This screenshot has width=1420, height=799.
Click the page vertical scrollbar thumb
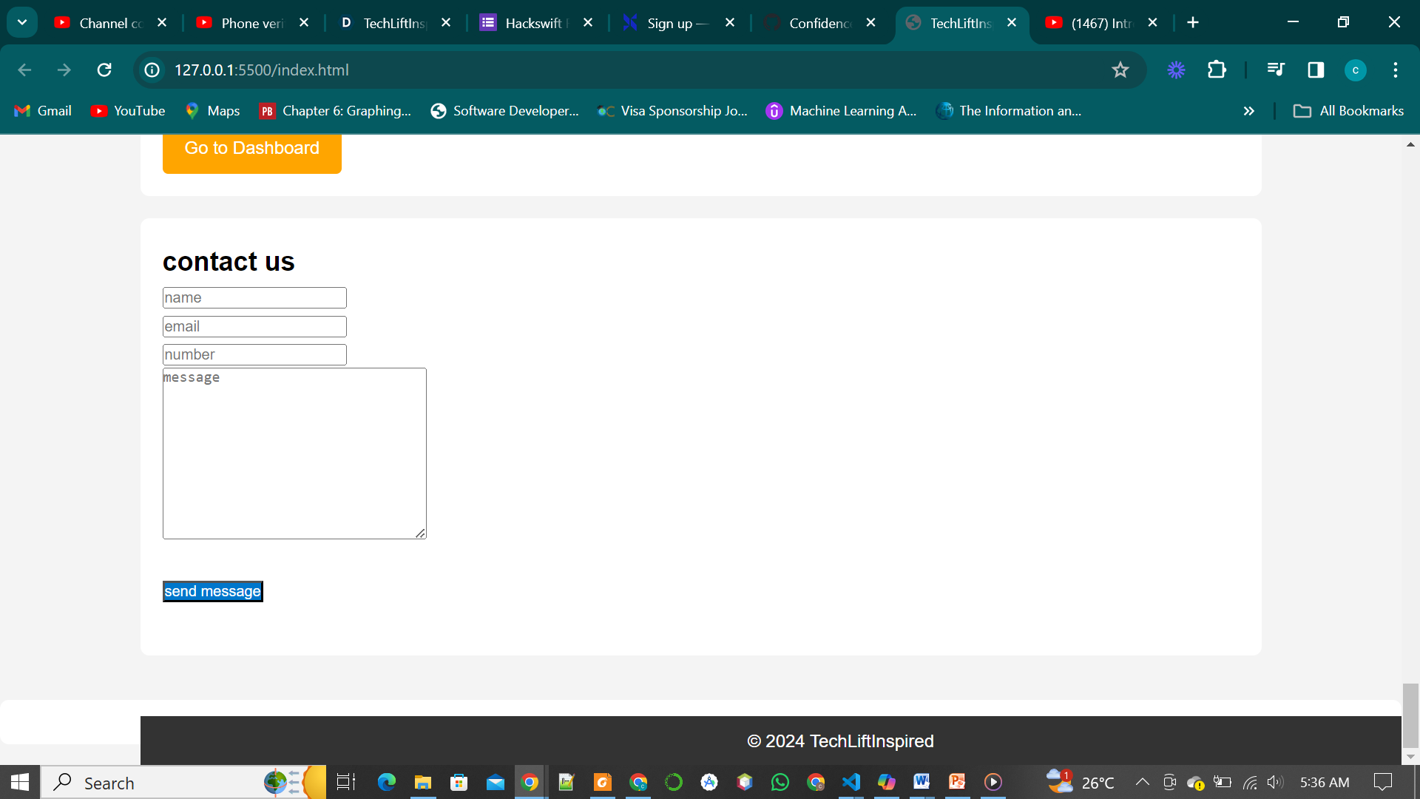pyautogui.click(x=1410, y=714)
